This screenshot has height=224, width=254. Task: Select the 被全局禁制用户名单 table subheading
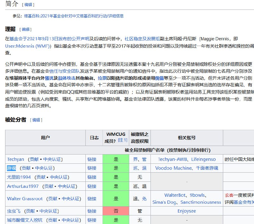(x=168, y=150)
